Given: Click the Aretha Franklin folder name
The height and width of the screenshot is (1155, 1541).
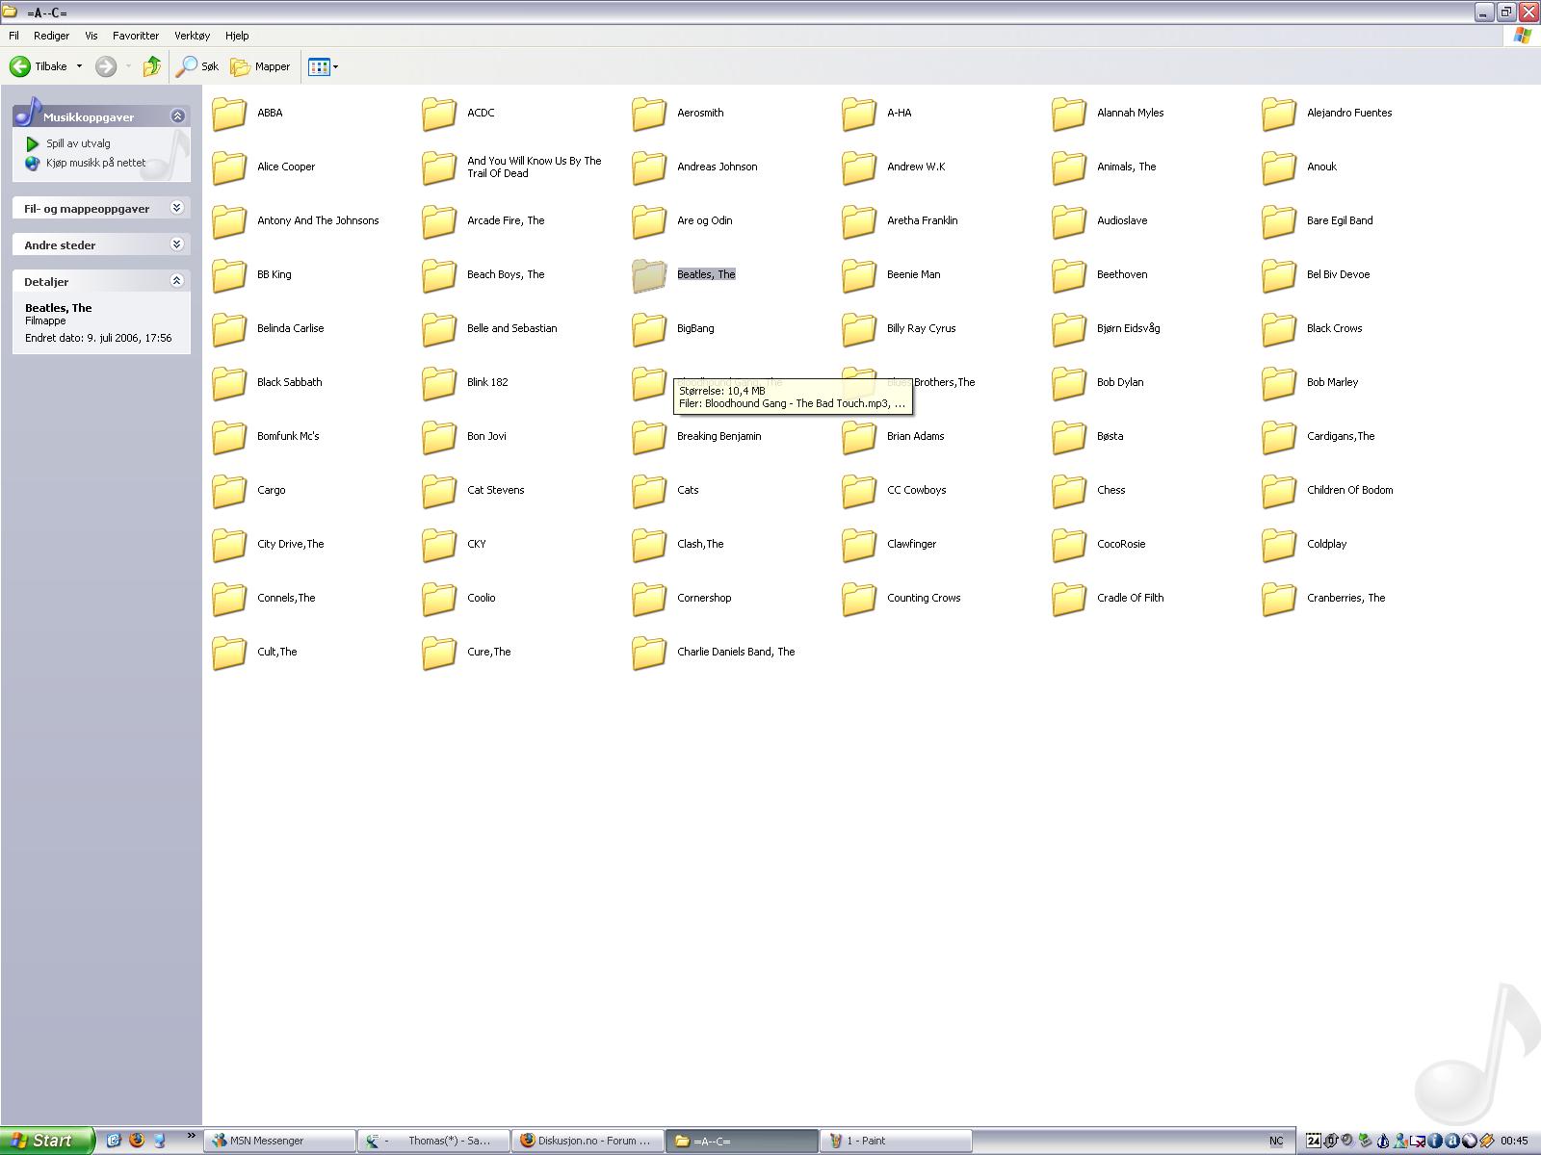Looking at the screenshot, I should pyautogui.click(x=922, y=220).
